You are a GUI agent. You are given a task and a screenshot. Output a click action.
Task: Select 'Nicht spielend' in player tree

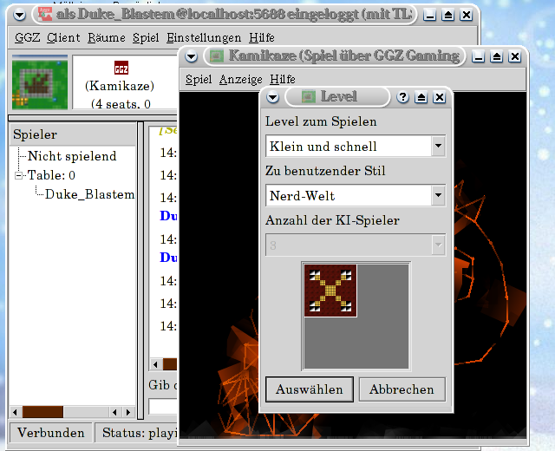click(72, 156)
